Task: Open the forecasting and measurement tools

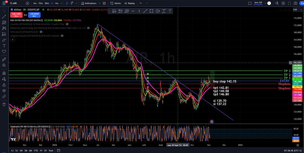Action: (4, 34)
